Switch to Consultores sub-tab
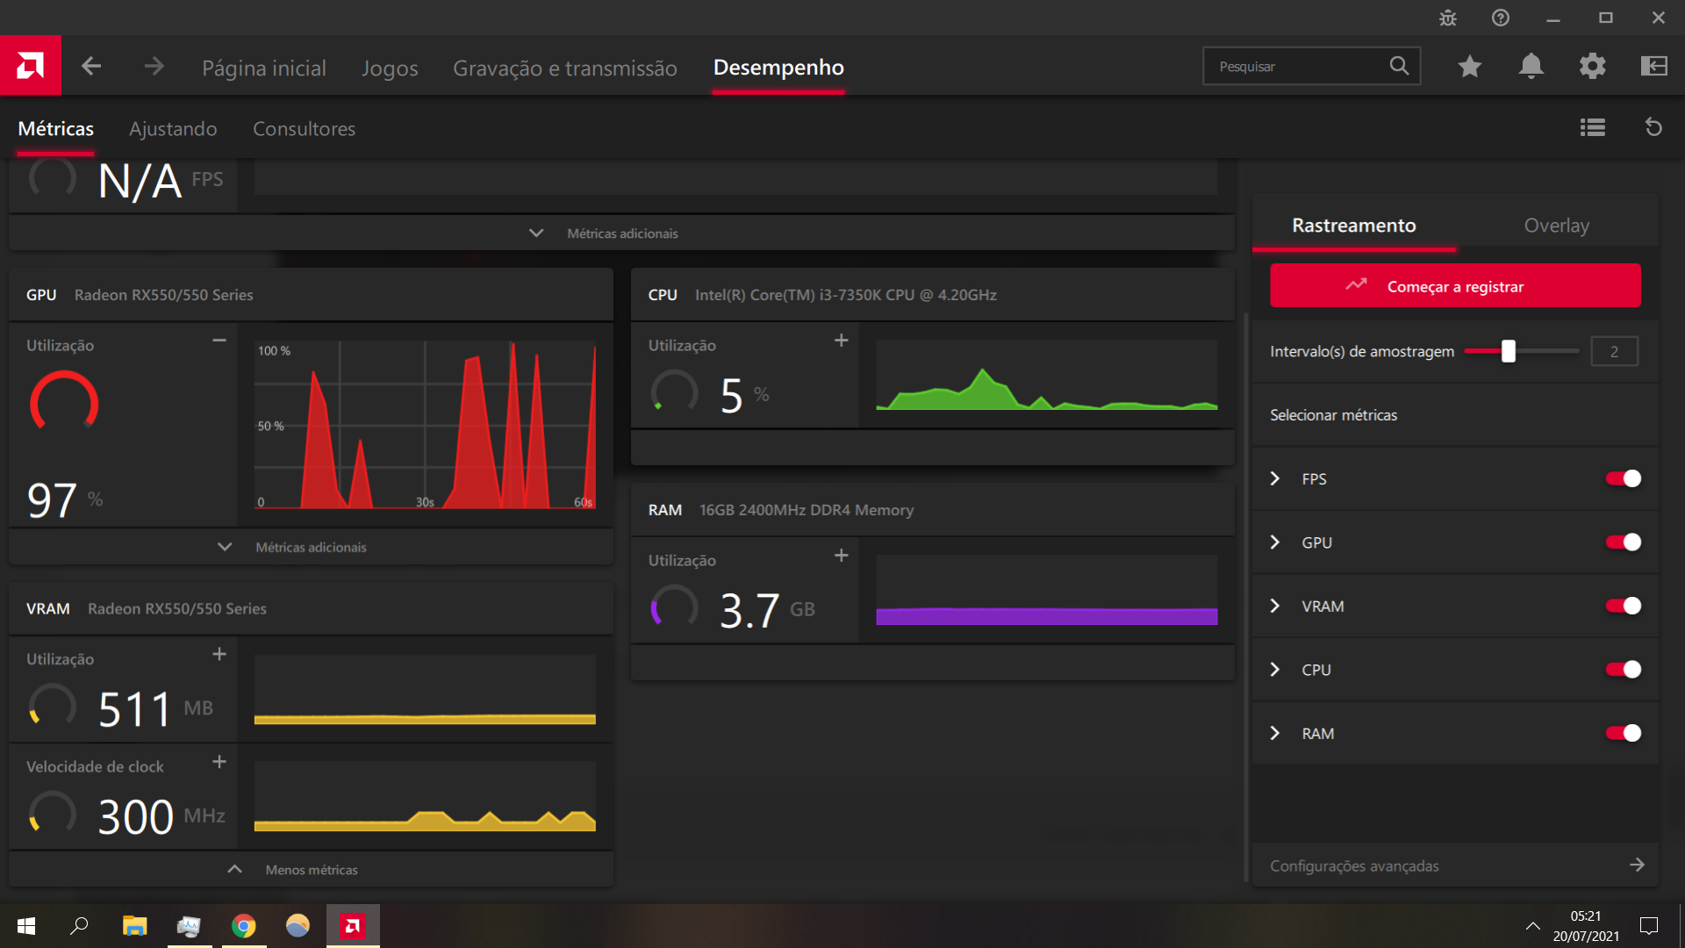Viewport: 1685px width, 948px height. (x=304, y=129)
